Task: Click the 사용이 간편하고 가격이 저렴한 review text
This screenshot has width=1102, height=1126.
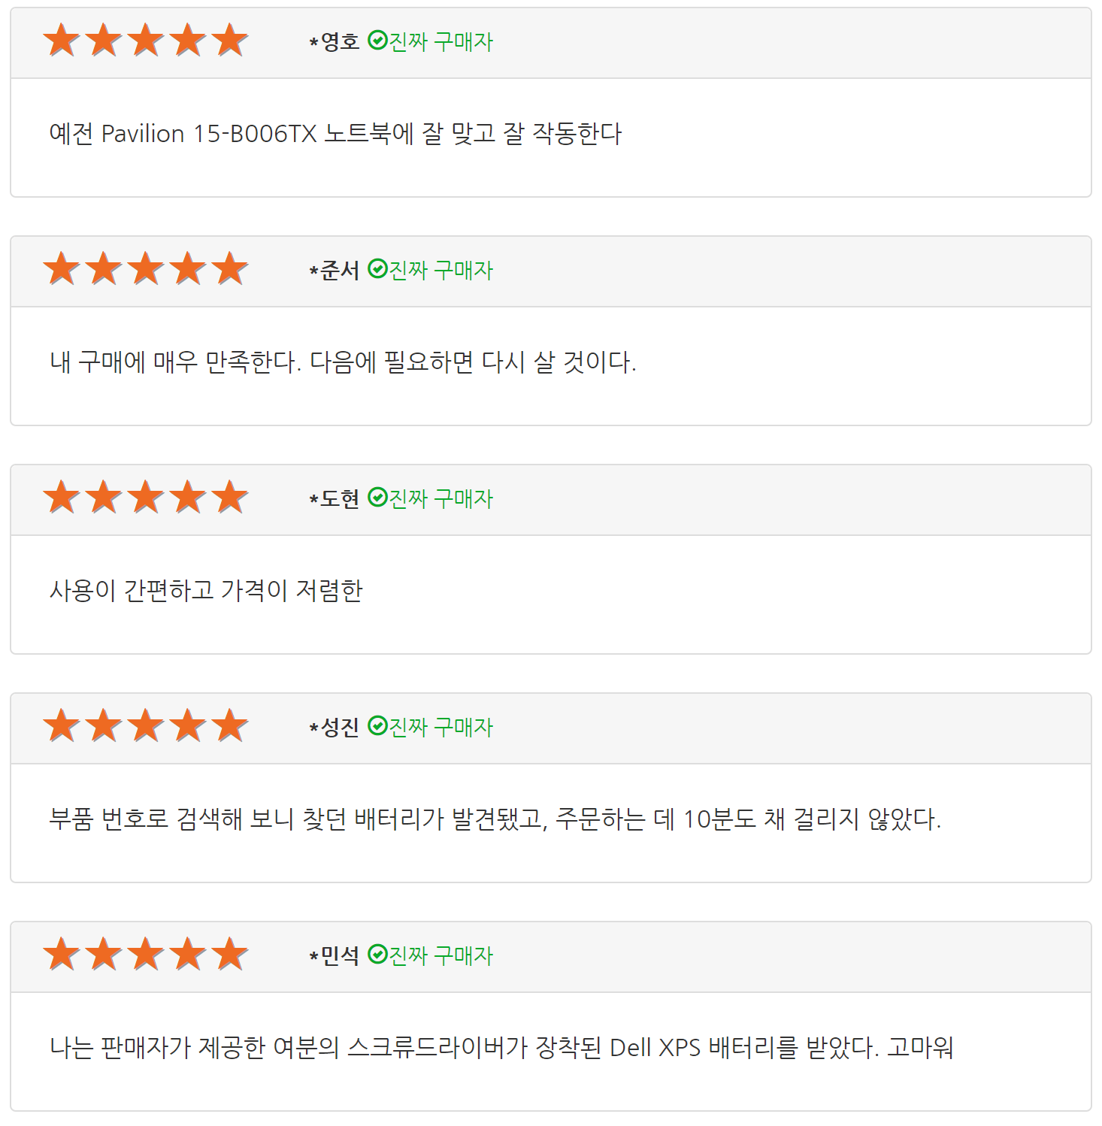Action: click(x=206, y=591)
